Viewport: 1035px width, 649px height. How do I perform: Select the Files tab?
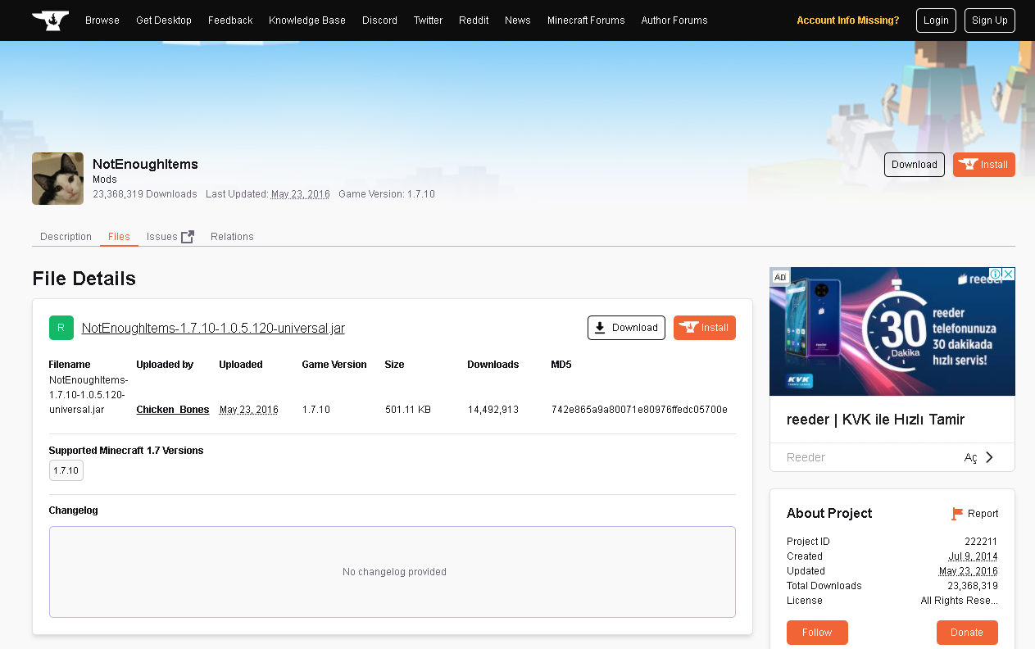[119, 237]
